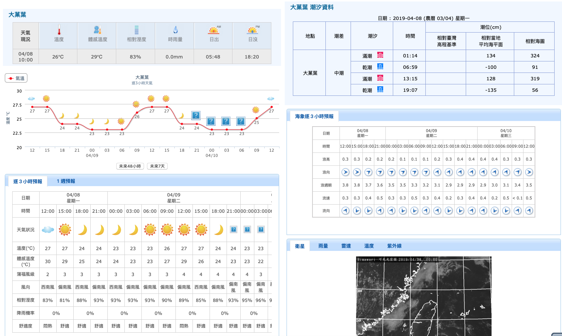Click the sunset time 18:20
The width and height of the screenshot is (562, 336).
pyautogui.click(x=252, y=57)
